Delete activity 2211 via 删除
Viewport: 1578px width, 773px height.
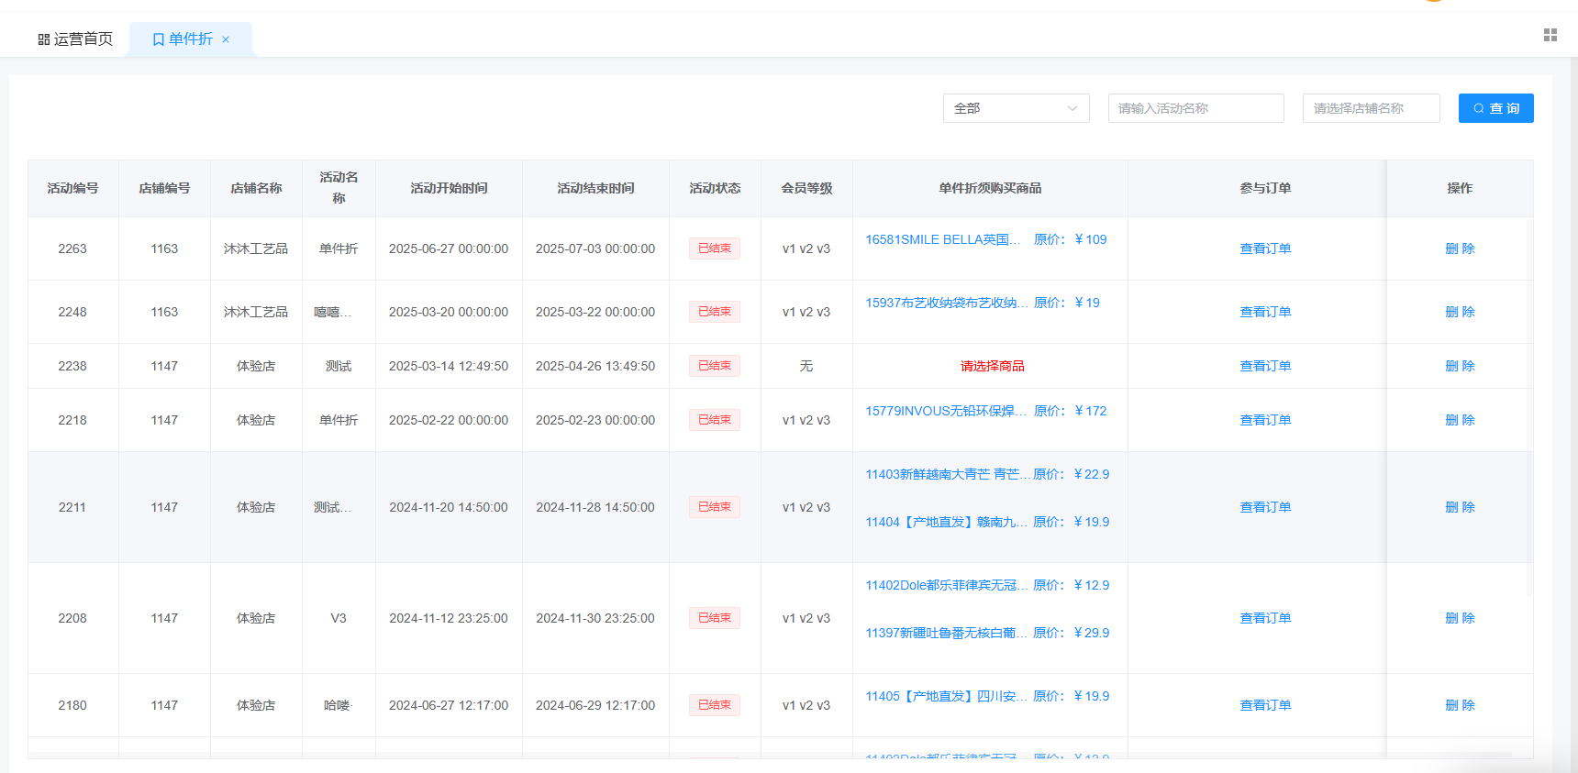click(1460, 507)
